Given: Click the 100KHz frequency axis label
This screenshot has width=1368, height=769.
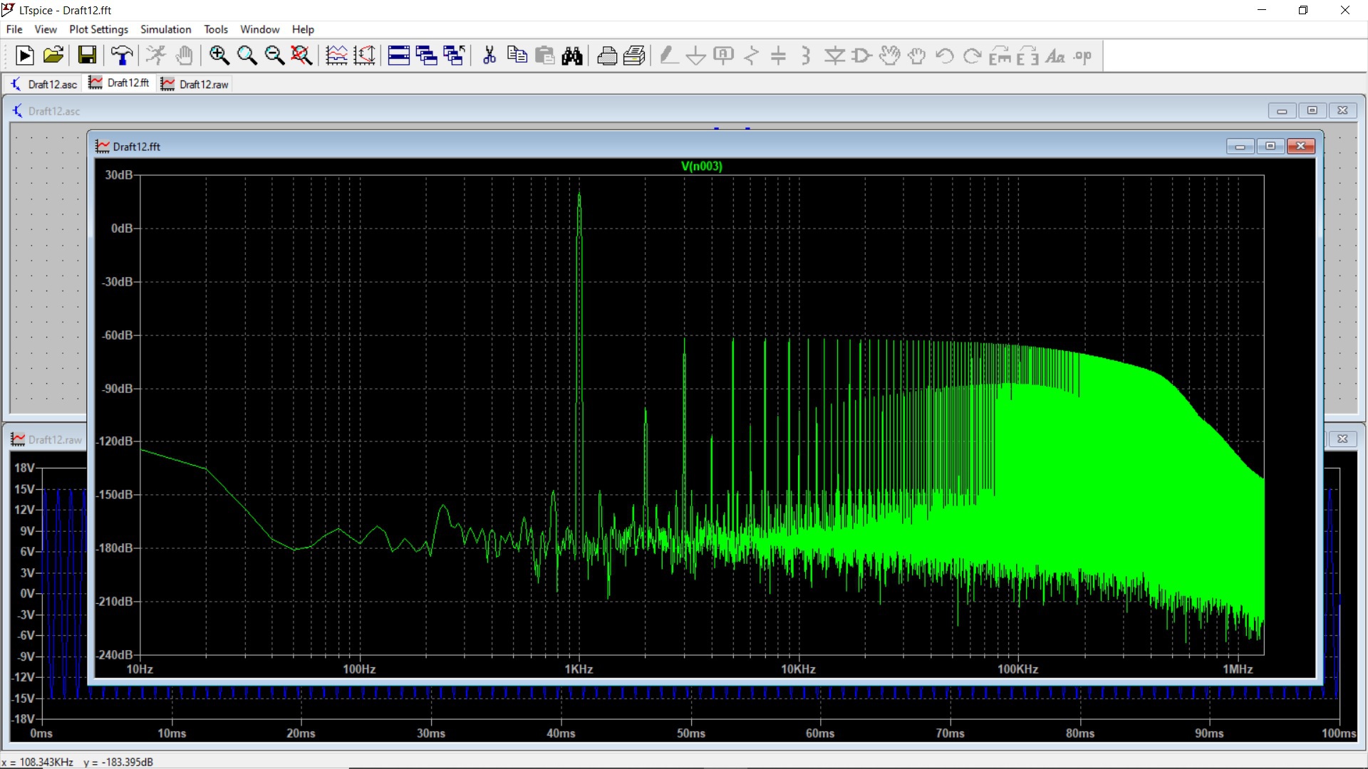Looking at the screenshot, I should [1017, 669].
